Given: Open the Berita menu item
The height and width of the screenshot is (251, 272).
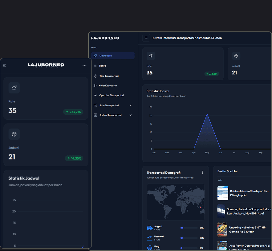Looking at the screenshot, I should tap(103, 66).
